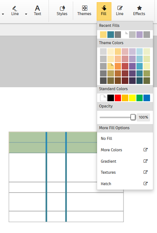This screenshot has width=157, height=233.
Task: Select blue standard color
Action: tap(147, 98)
